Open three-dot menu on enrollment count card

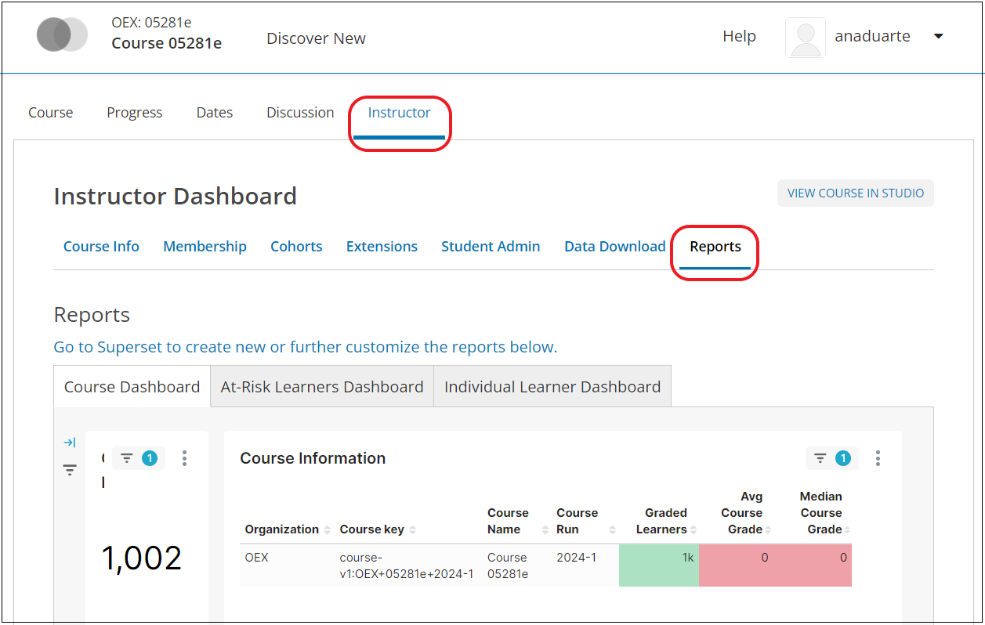[x=184, y=458]
